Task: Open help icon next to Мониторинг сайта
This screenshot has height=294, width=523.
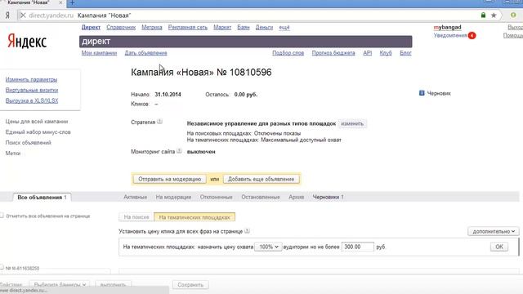Action: 179,151
